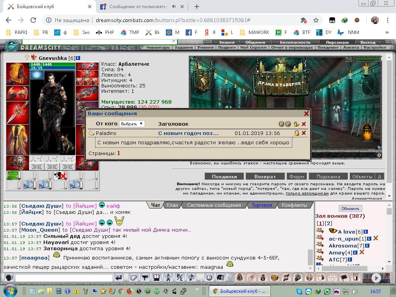Viewport: 396px width, 297px height.
Task: Click the crossed-swords icon next to ac-n_upun
Action: pyautogui.click(x=376, y=238)
